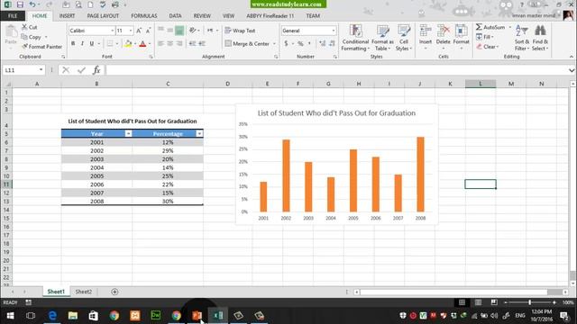Screen dimensions: 577x324
Task: Click the Orientation text angle icon
Action: coord(192,31)
